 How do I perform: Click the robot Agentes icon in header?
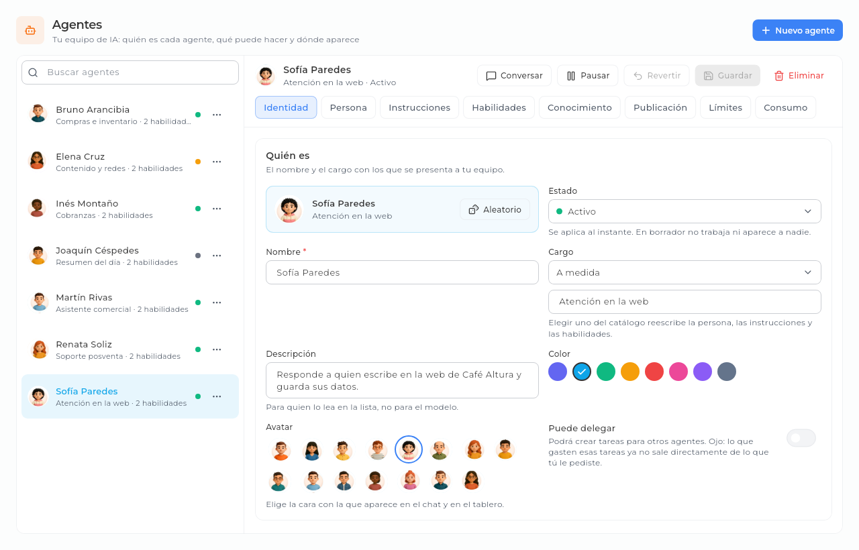point(30,30)
